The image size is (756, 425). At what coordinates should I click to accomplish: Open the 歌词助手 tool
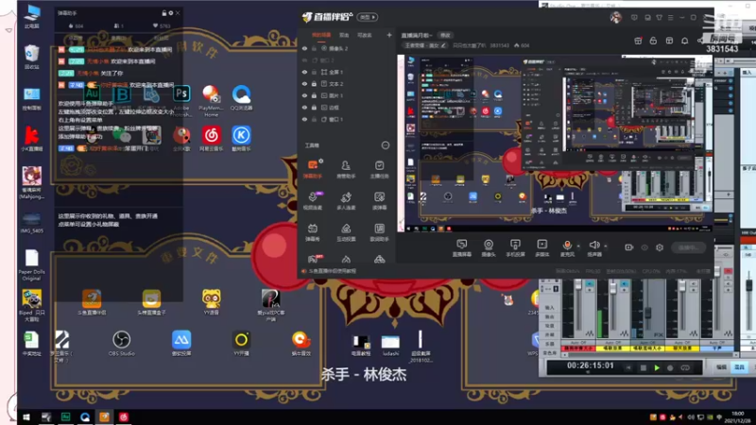(380, 232)
